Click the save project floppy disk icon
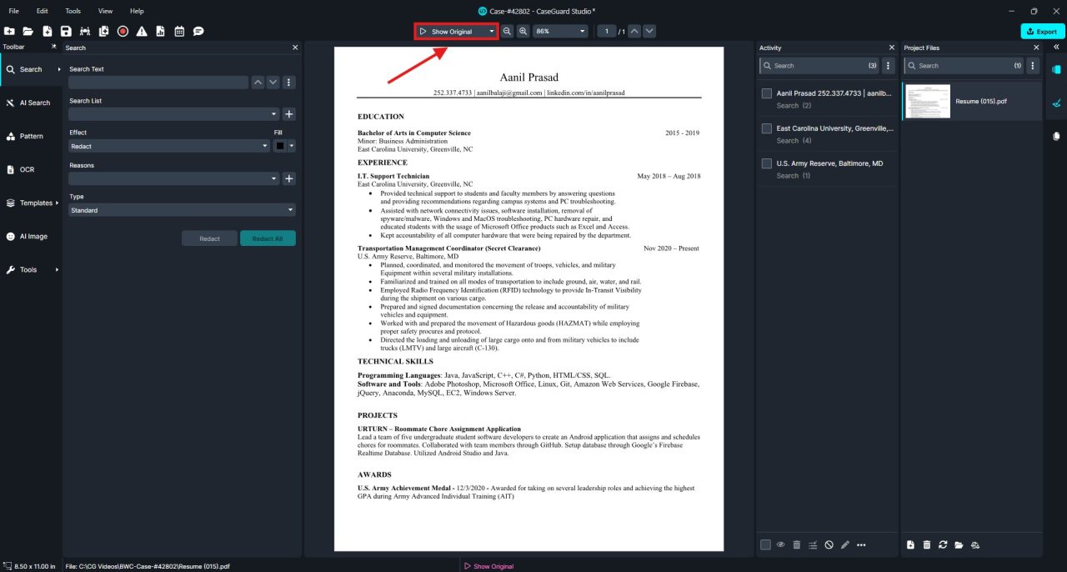Viewport: 1067px width, 572px height. [x=66, y=31]
